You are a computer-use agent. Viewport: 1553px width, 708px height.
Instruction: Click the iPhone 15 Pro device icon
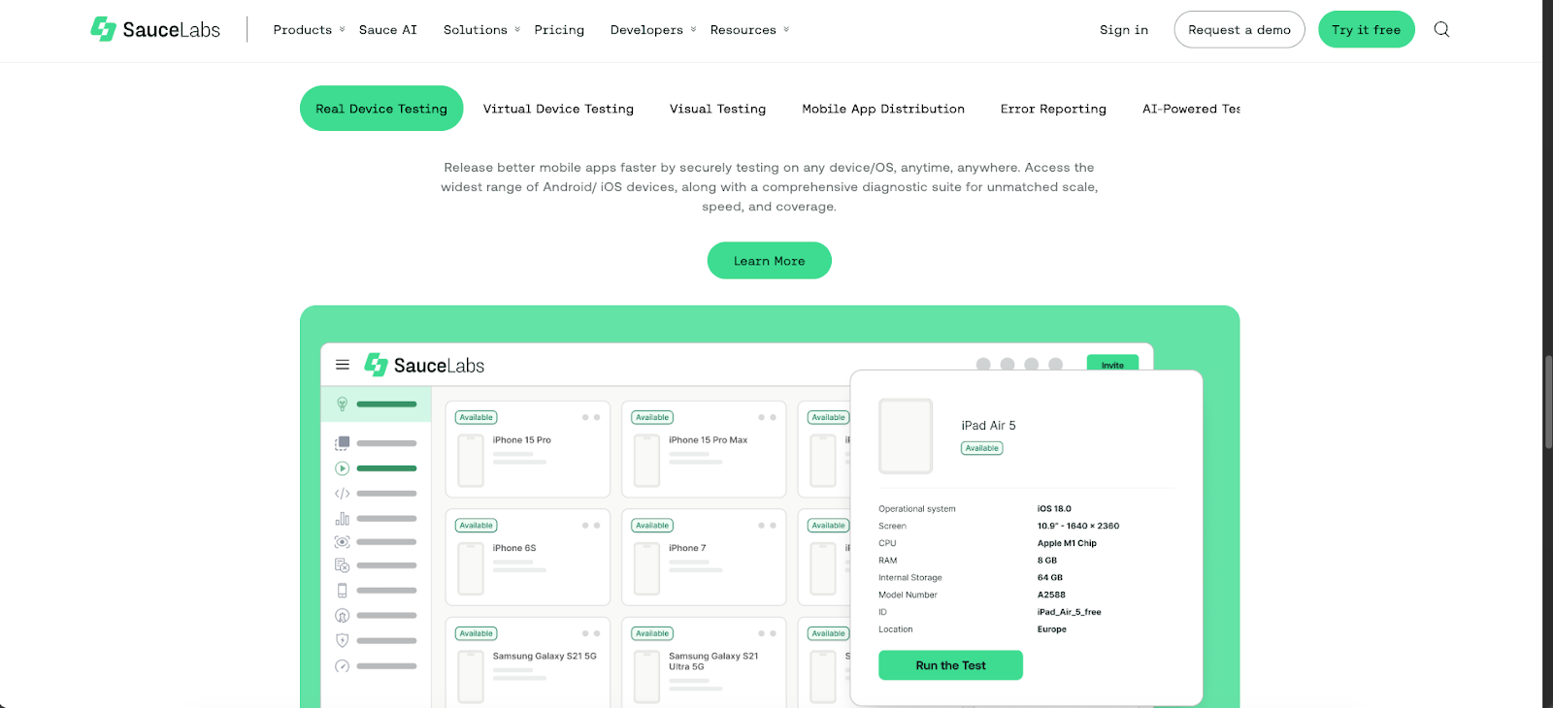tap(471, 461)
